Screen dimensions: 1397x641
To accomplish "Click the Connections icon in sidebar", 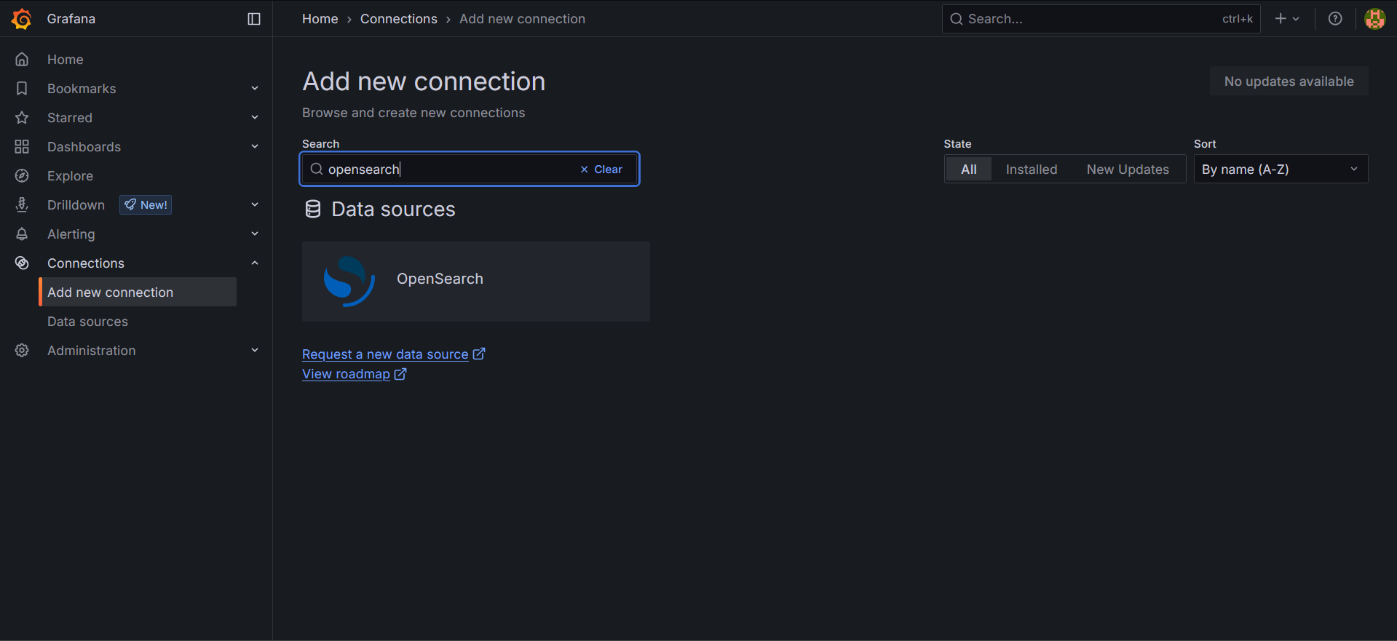I will pyautogui.click(x=22, y=263).
